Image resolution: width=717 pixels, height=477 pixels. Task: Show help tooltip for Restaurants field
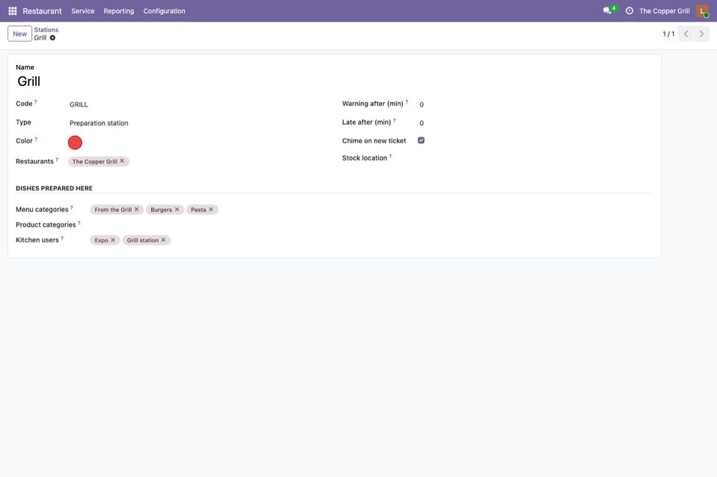(57, 159)
